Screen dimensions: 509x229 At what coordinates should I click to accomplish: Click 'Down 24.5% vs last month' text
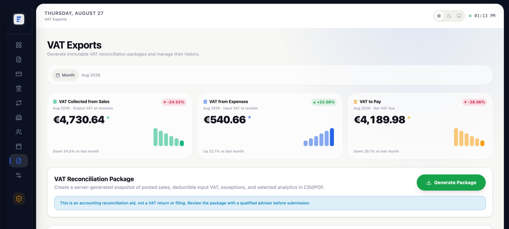(x=76, y=151)
